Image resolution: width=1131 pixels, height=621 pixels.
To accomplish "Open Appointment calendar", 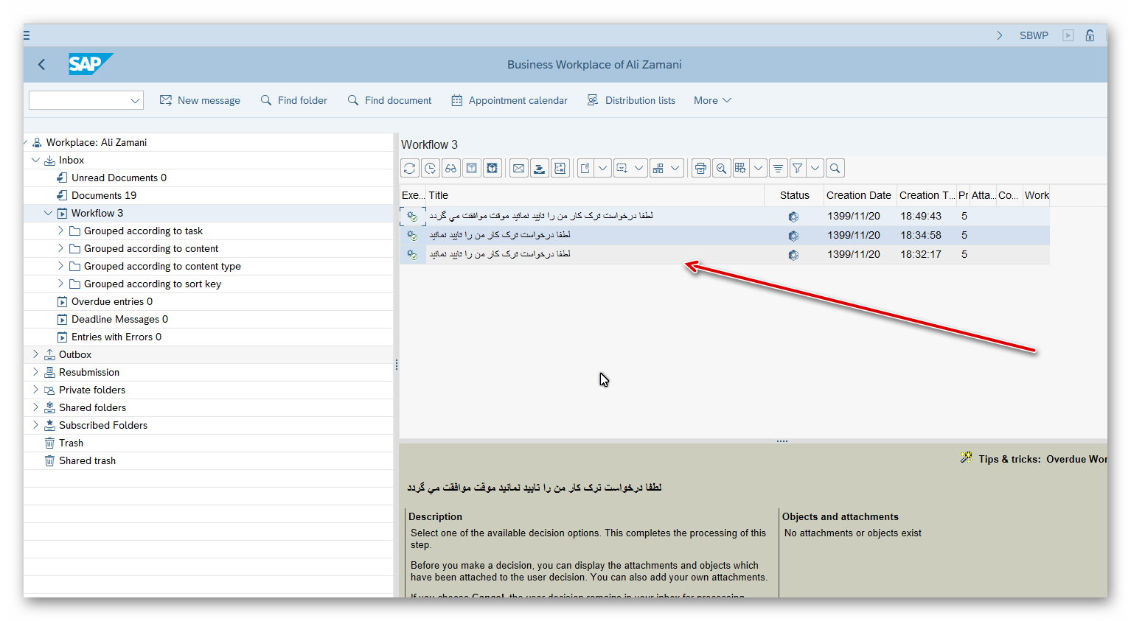I will 509,100.
